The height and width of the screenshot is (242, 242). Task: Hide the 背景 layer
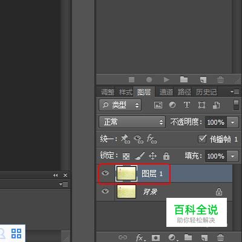[105, 191]
